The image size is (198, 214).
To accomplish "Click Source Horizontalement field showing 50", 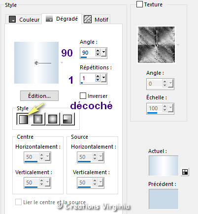I will 85,157.
